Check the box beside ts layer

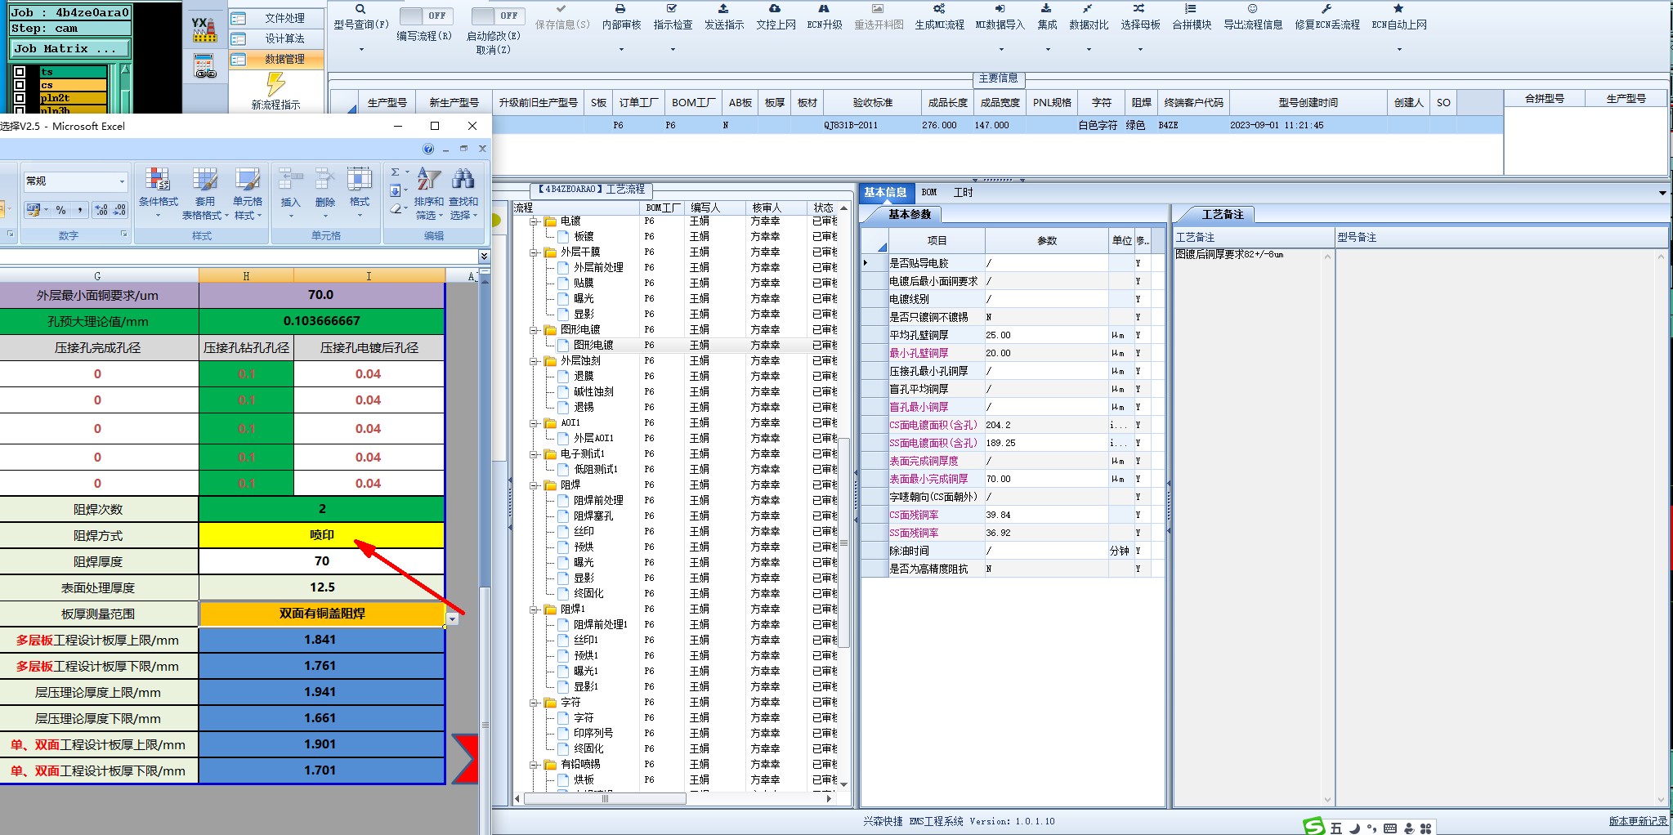[20, 72]
